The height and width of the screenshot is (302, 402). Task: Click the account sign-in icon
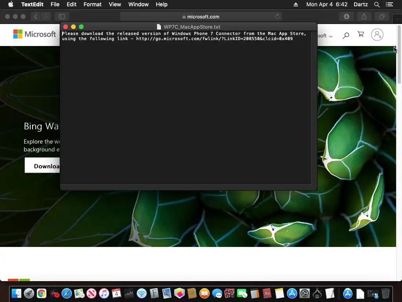pos(377,35)
